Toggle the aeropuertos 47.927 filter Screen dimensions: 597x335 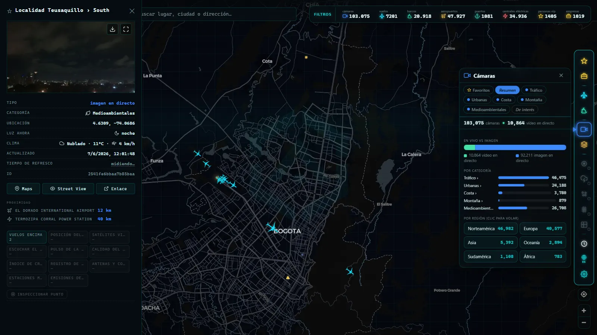(453, 15)
